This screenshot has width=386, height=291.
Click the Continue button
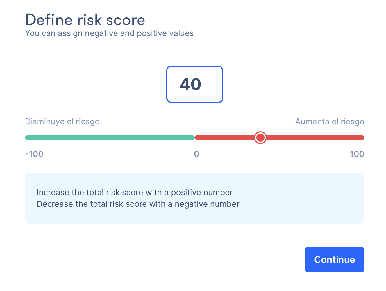[334, 259]
